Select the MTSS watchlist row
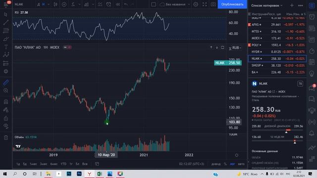This screenshot has height=178, width=317. pos(277,32)
